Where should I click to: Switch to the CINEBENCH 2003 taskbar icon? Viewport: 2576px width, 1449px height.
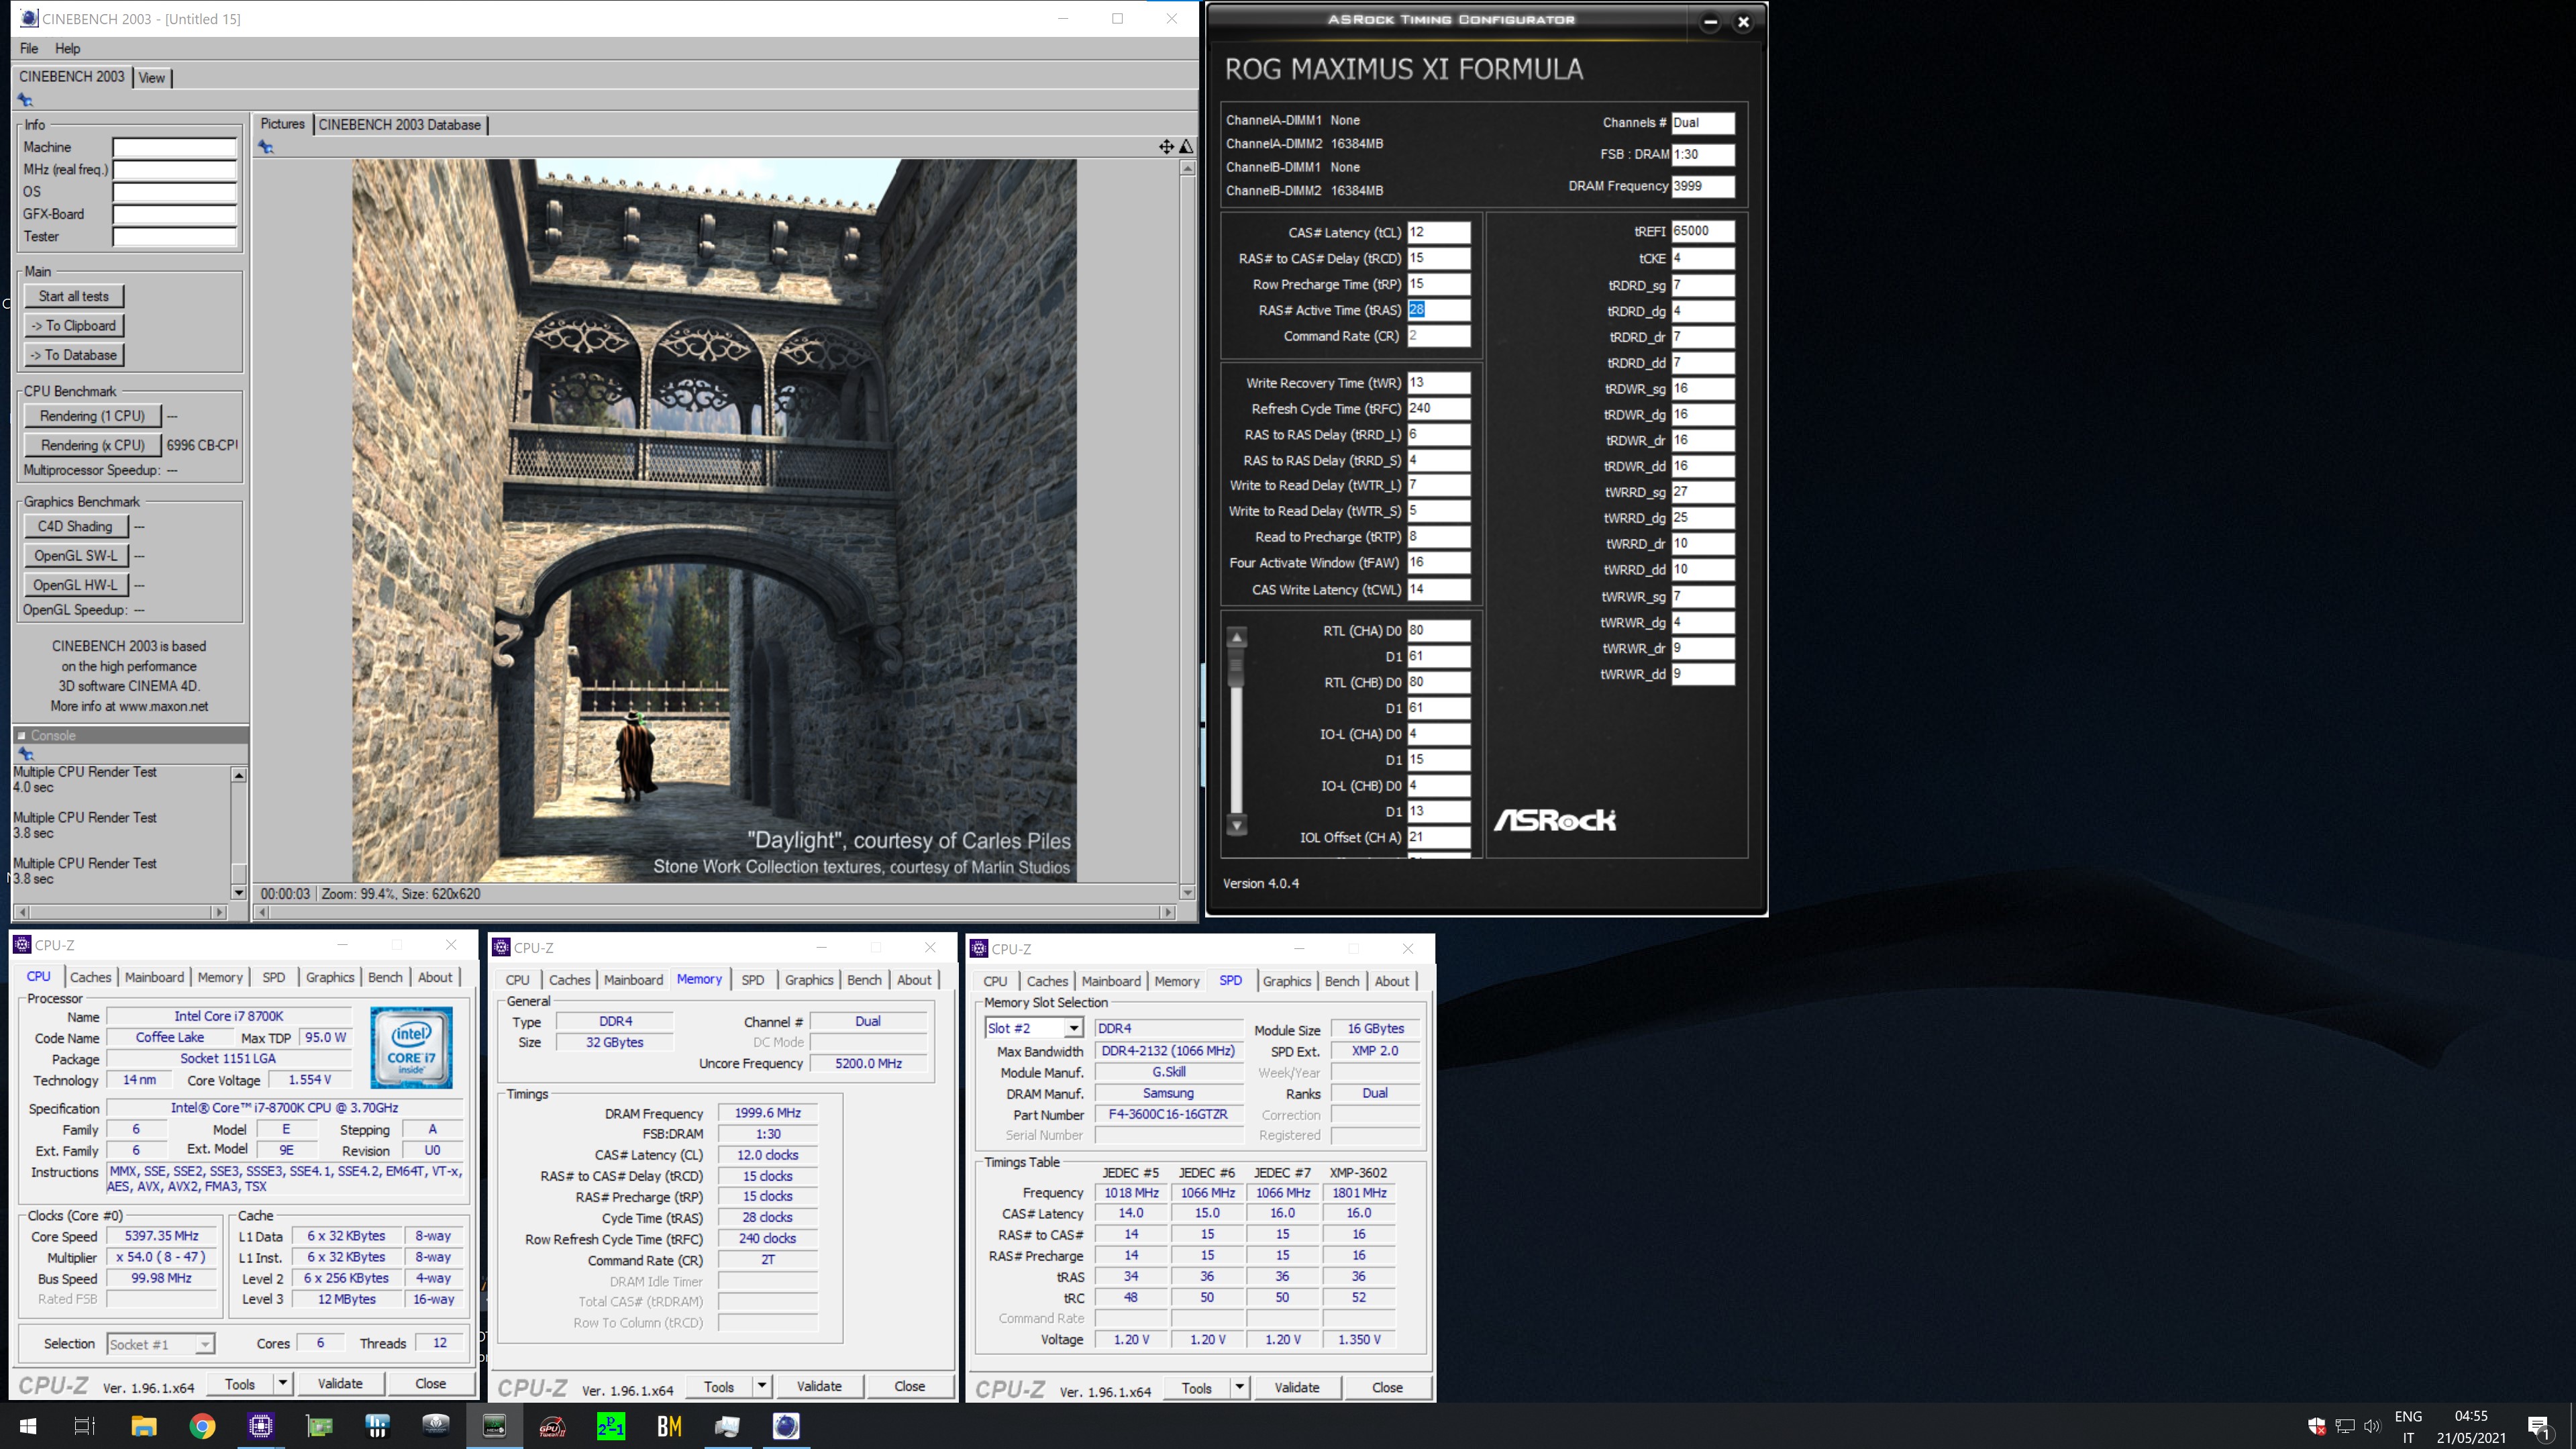tap(786, 1426)
